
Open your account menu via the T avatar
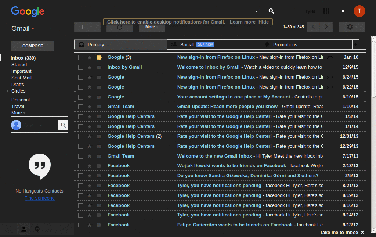[x=359, y=11]
